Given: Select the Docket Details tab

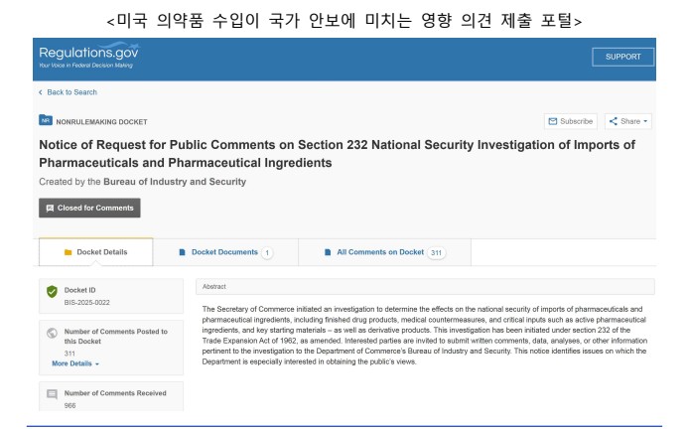Looking at the screenshot, I should pyautogui.click(x=96, y=252).
